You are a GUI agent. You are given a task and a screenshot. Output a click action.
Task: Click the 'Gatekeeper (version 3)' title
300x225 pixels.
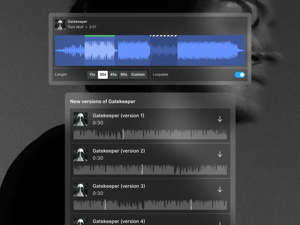pyautogui.click(x=119, y=186)
